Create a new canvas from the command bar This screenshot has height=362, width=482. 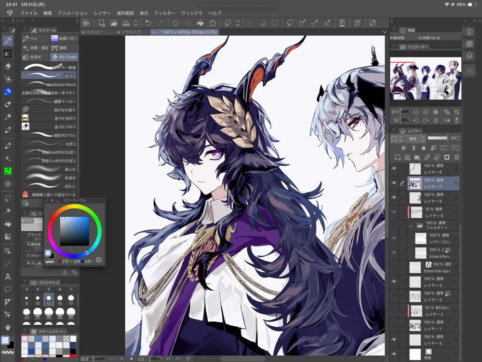pyautogui.click(x=101, y=23)
